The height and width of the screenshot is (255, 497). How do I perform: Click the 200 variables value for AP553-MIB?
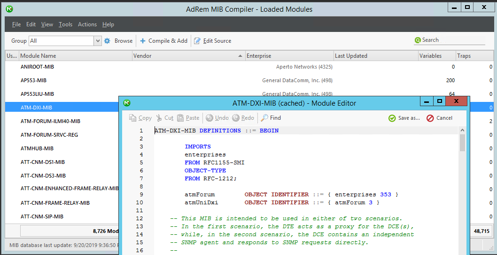click(450, 80)
